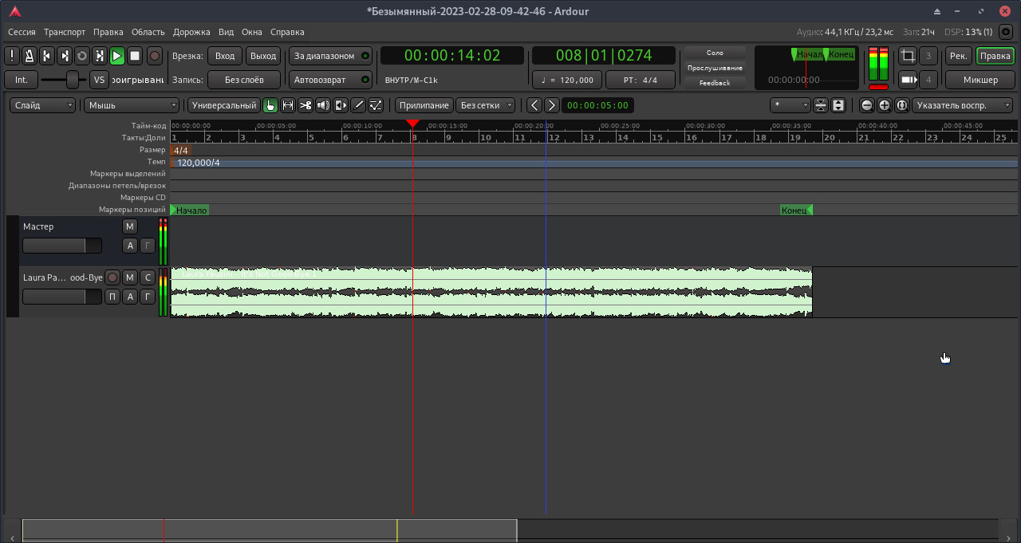Arm recording on the Laura Pausini track
This screenshot has width=1021, height=543.
112,277
